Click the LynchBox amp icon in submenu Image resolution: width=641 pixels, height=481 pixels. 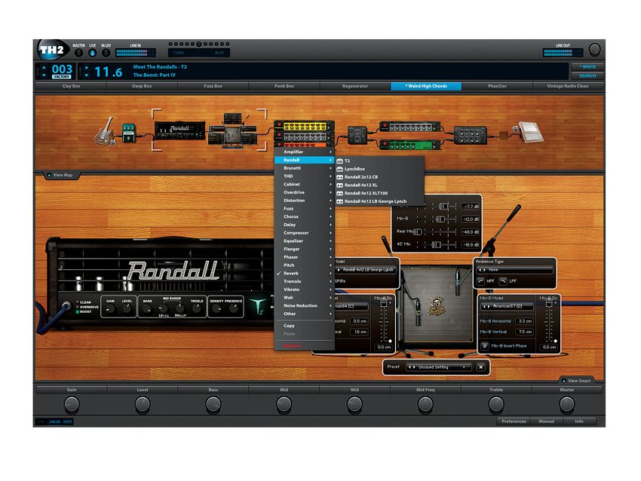[x=339, y=169]
